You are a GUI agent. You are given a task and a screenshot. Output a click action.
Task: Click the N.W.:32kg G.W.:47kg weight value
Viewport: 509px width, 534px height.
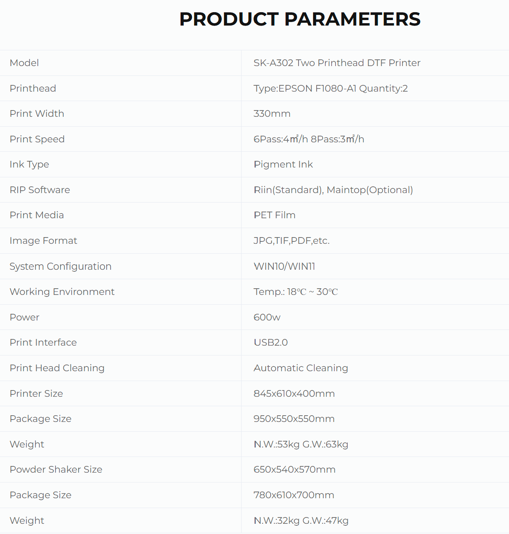click(x=301, y=521)
